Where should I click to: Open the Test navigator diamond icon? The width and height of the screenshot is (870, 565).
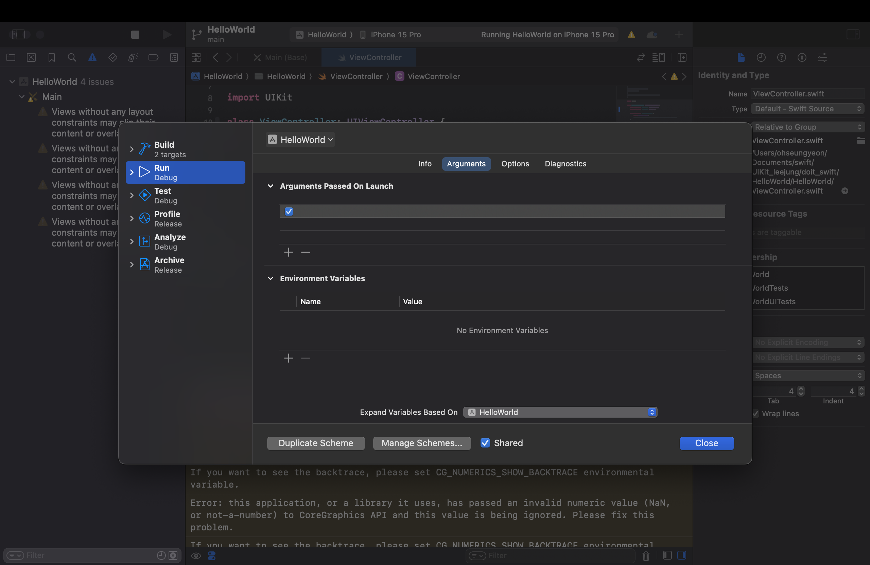point(112,57)
